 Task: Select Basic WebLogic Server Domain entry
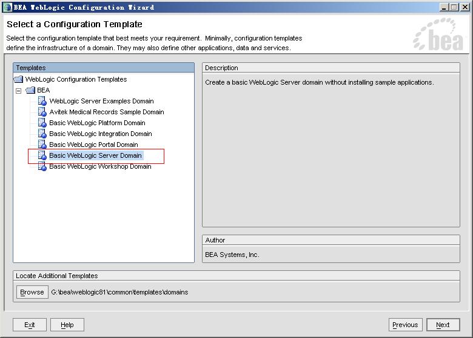point(96,155)
